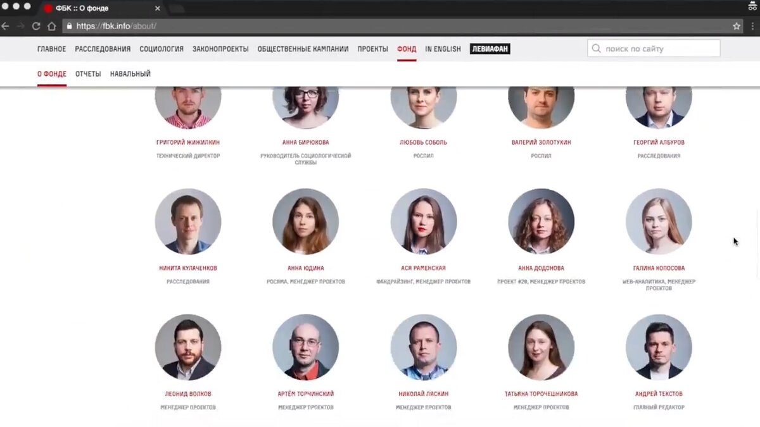
Task: Reload the page with the refresh icon
Action: pyautogui.click(x=36, y=26)
